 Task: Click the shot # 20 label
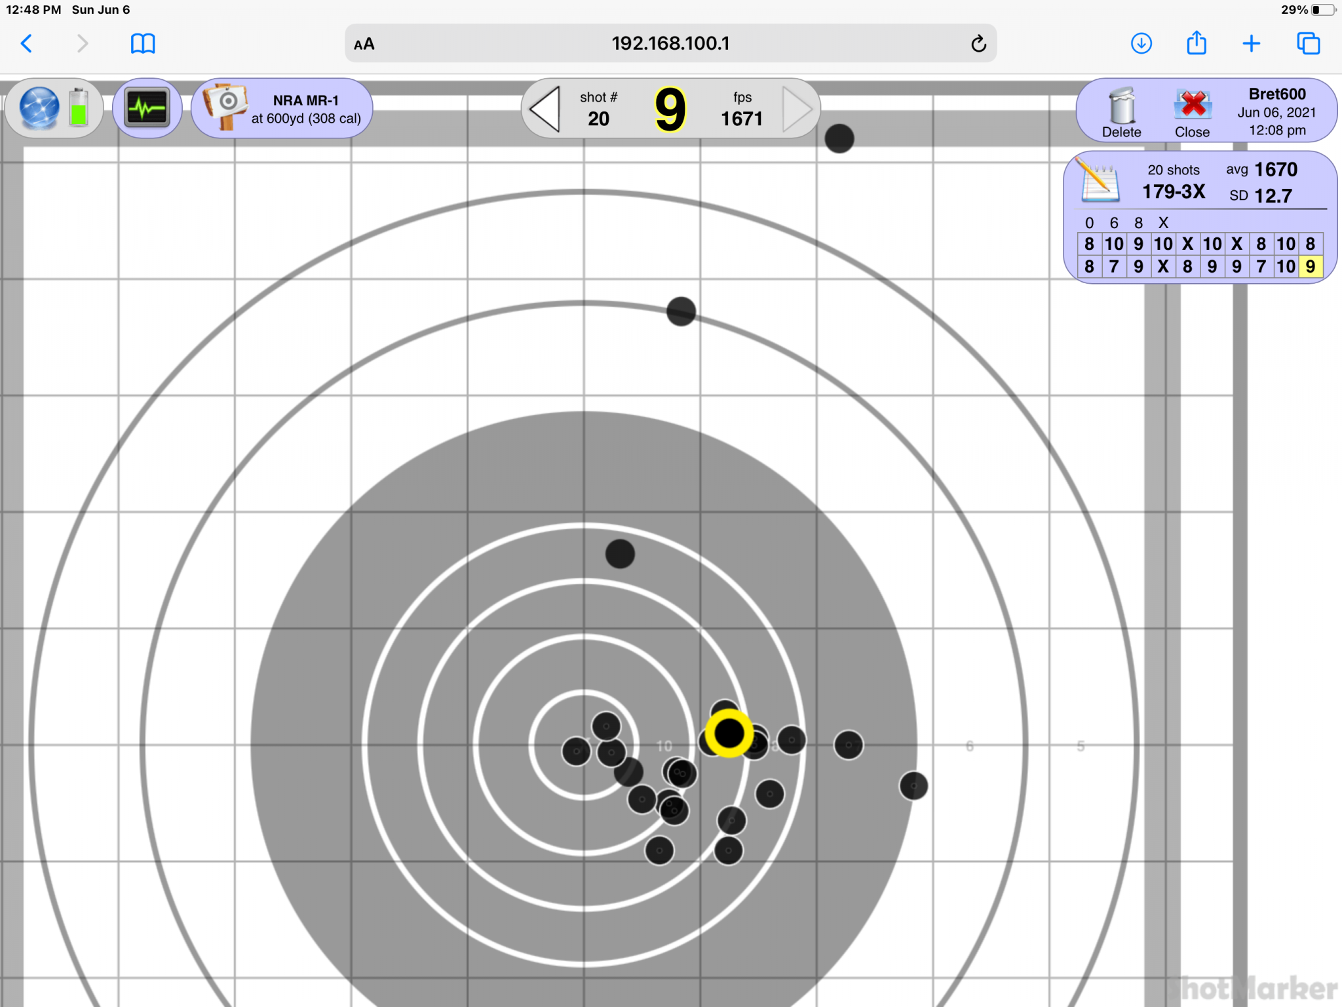598,109
